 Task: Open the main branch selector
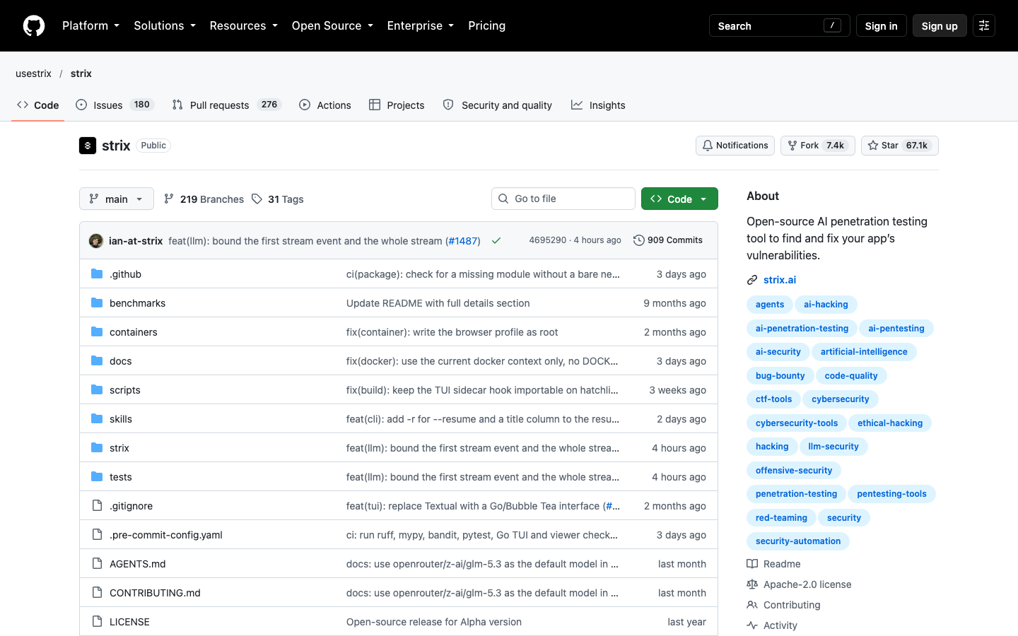[x=117, y=199]
